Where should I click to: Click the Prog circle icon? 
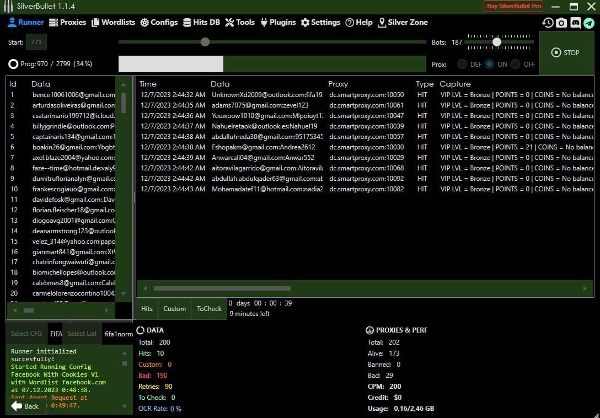13,64
